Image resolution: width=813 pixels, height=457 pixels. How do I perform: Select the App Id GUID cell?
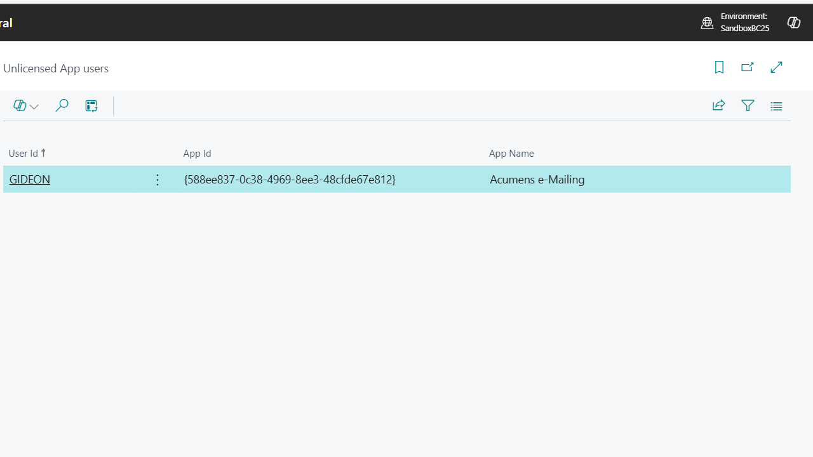point(290,180)
